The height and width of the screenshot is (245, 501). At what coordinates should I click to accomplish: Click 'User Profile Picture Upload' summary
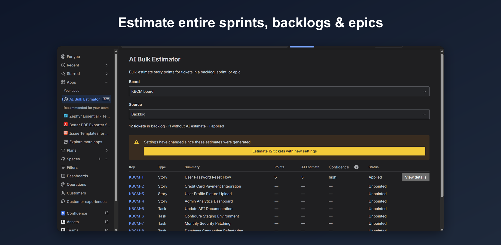click(208, 194)
